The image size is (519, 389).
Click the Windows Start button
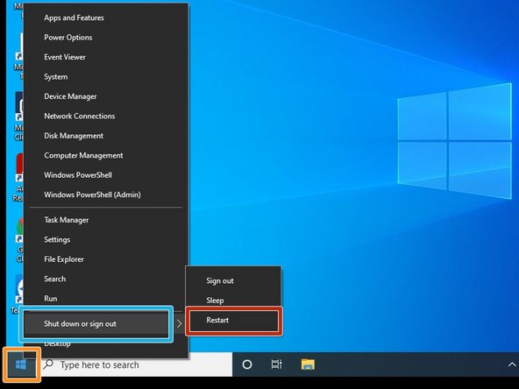pos(21,364)
